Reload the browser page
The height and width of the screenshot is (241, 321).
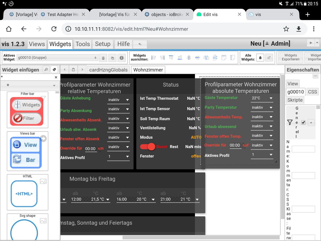point(54,29)
